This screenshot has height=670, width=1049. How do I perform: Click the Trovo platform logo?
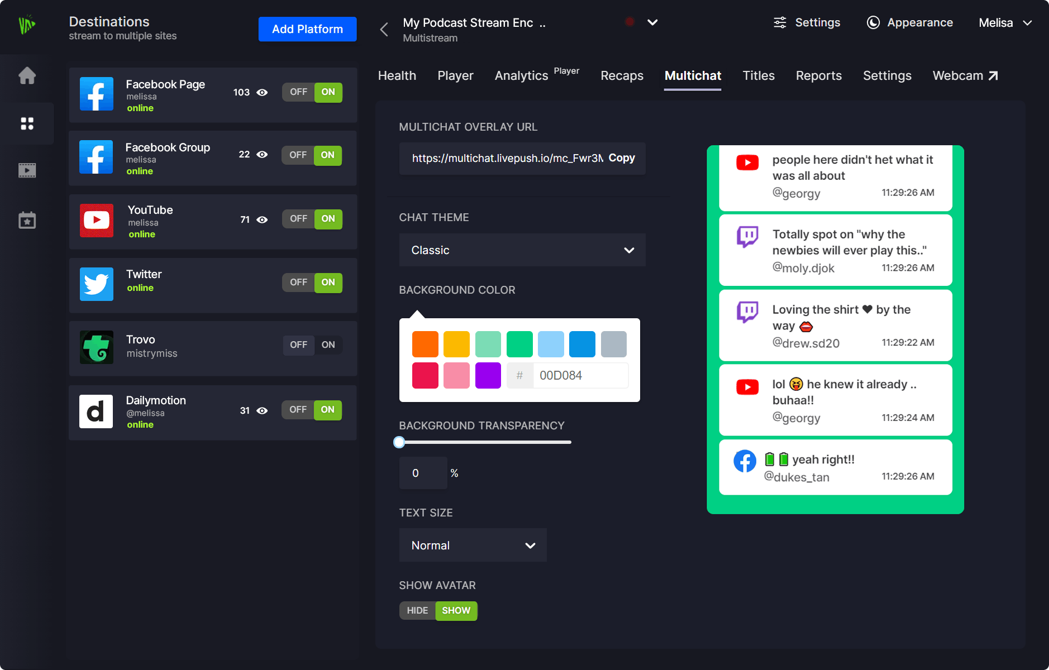pos(96,347)
